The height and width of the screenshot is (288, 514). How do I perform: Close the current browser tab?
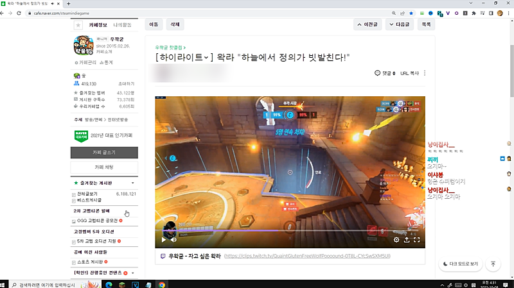(58, 4)
